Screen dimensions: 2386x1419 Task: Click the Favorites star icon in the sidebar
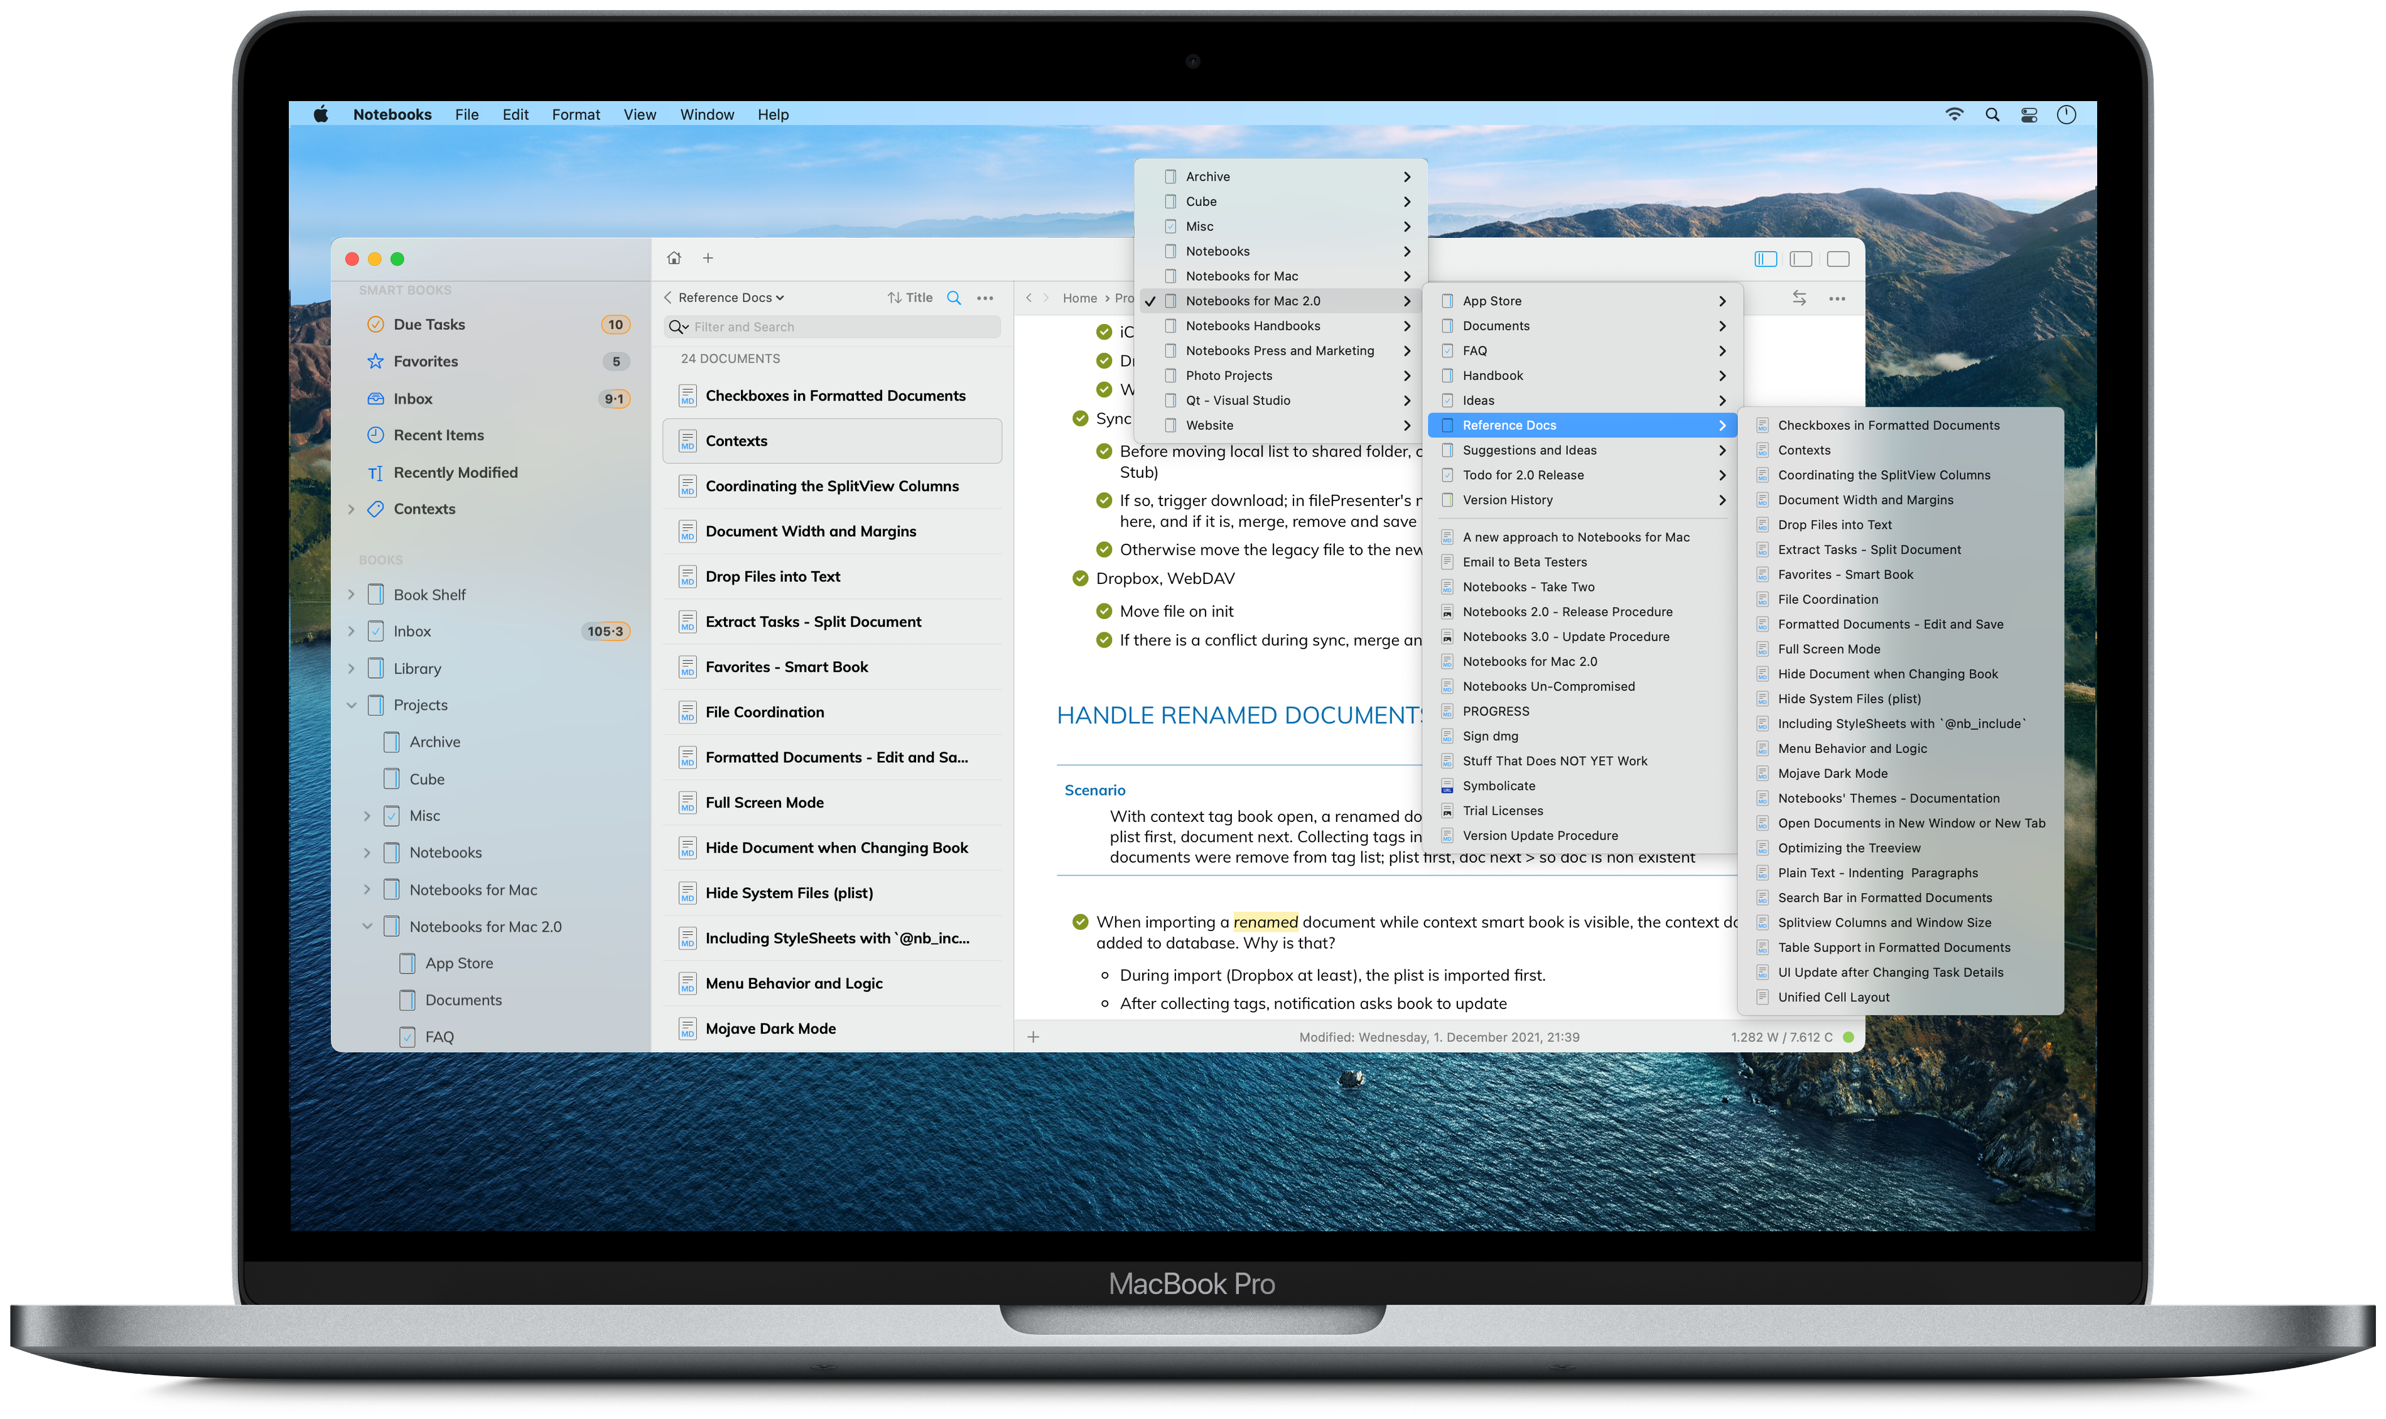(x=375, y=362)
